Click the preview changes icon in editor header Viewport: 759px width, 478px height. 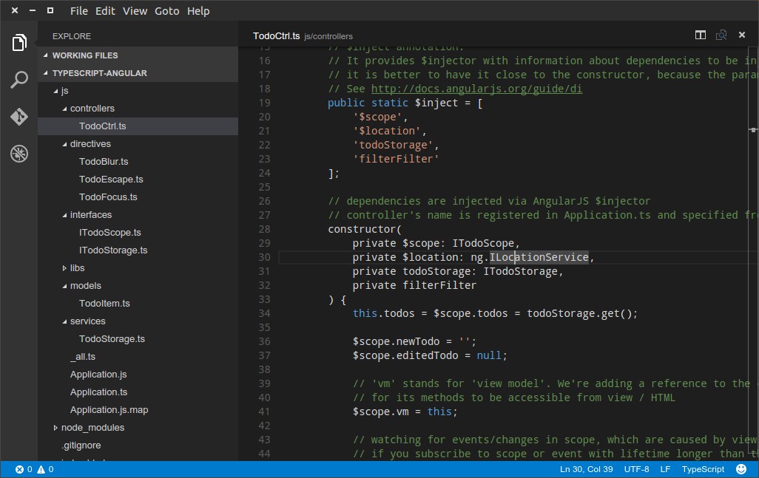(x=721, y=35)
